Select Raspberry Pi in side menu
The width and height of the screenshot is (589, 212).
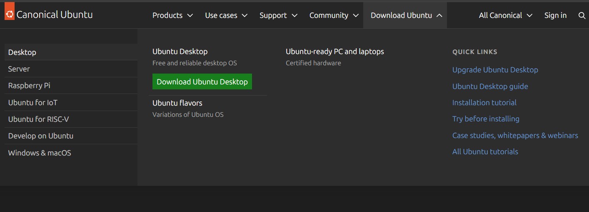point(29,86)
